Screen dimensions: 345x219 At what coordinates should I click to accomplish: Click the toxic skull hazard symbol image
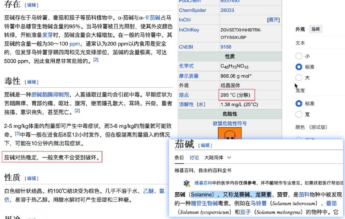230,133
